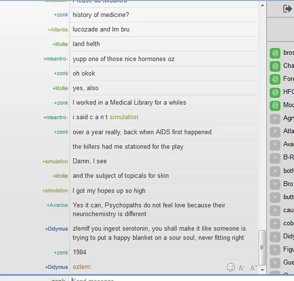Click the chat scrollbar down arrow
Screen dimensions: 294x281
pyautogui.click(x=262, y=270)
